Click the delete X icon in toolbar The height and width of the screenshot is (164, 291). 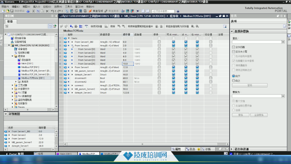47,11
